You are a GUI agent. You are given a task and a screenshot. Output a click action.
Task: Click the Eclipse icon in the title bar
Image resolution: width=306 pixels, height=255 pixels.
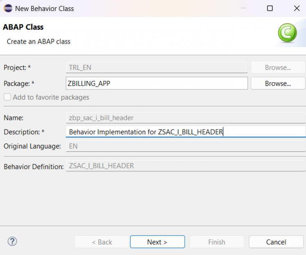8,8
